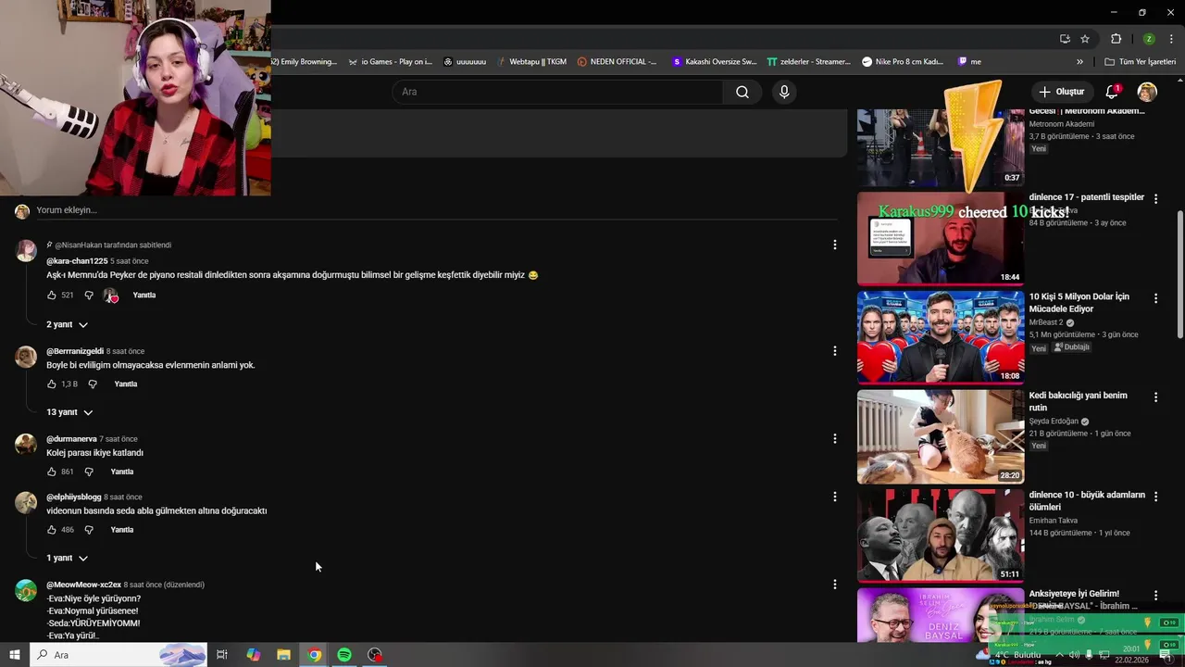Open the 'Kakashi Oversize Sw...' bookmark

click(x=714, y=62)
